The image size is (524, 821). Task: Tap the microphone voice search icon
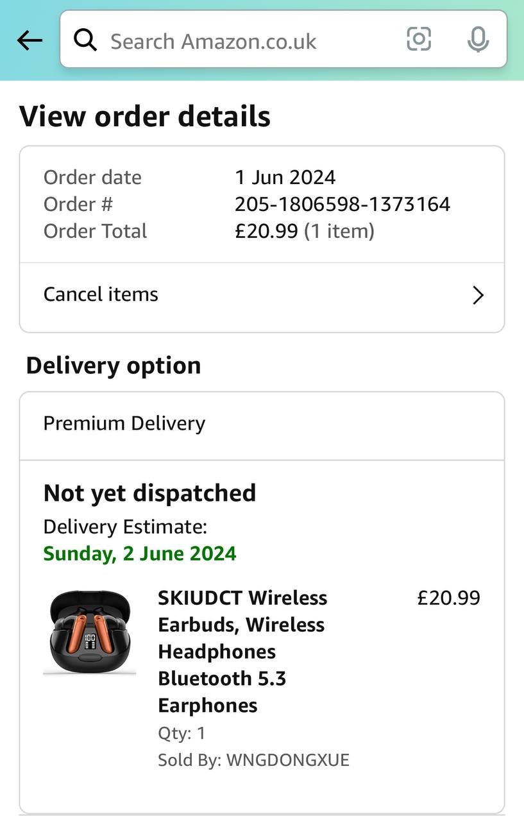(478, 40)
